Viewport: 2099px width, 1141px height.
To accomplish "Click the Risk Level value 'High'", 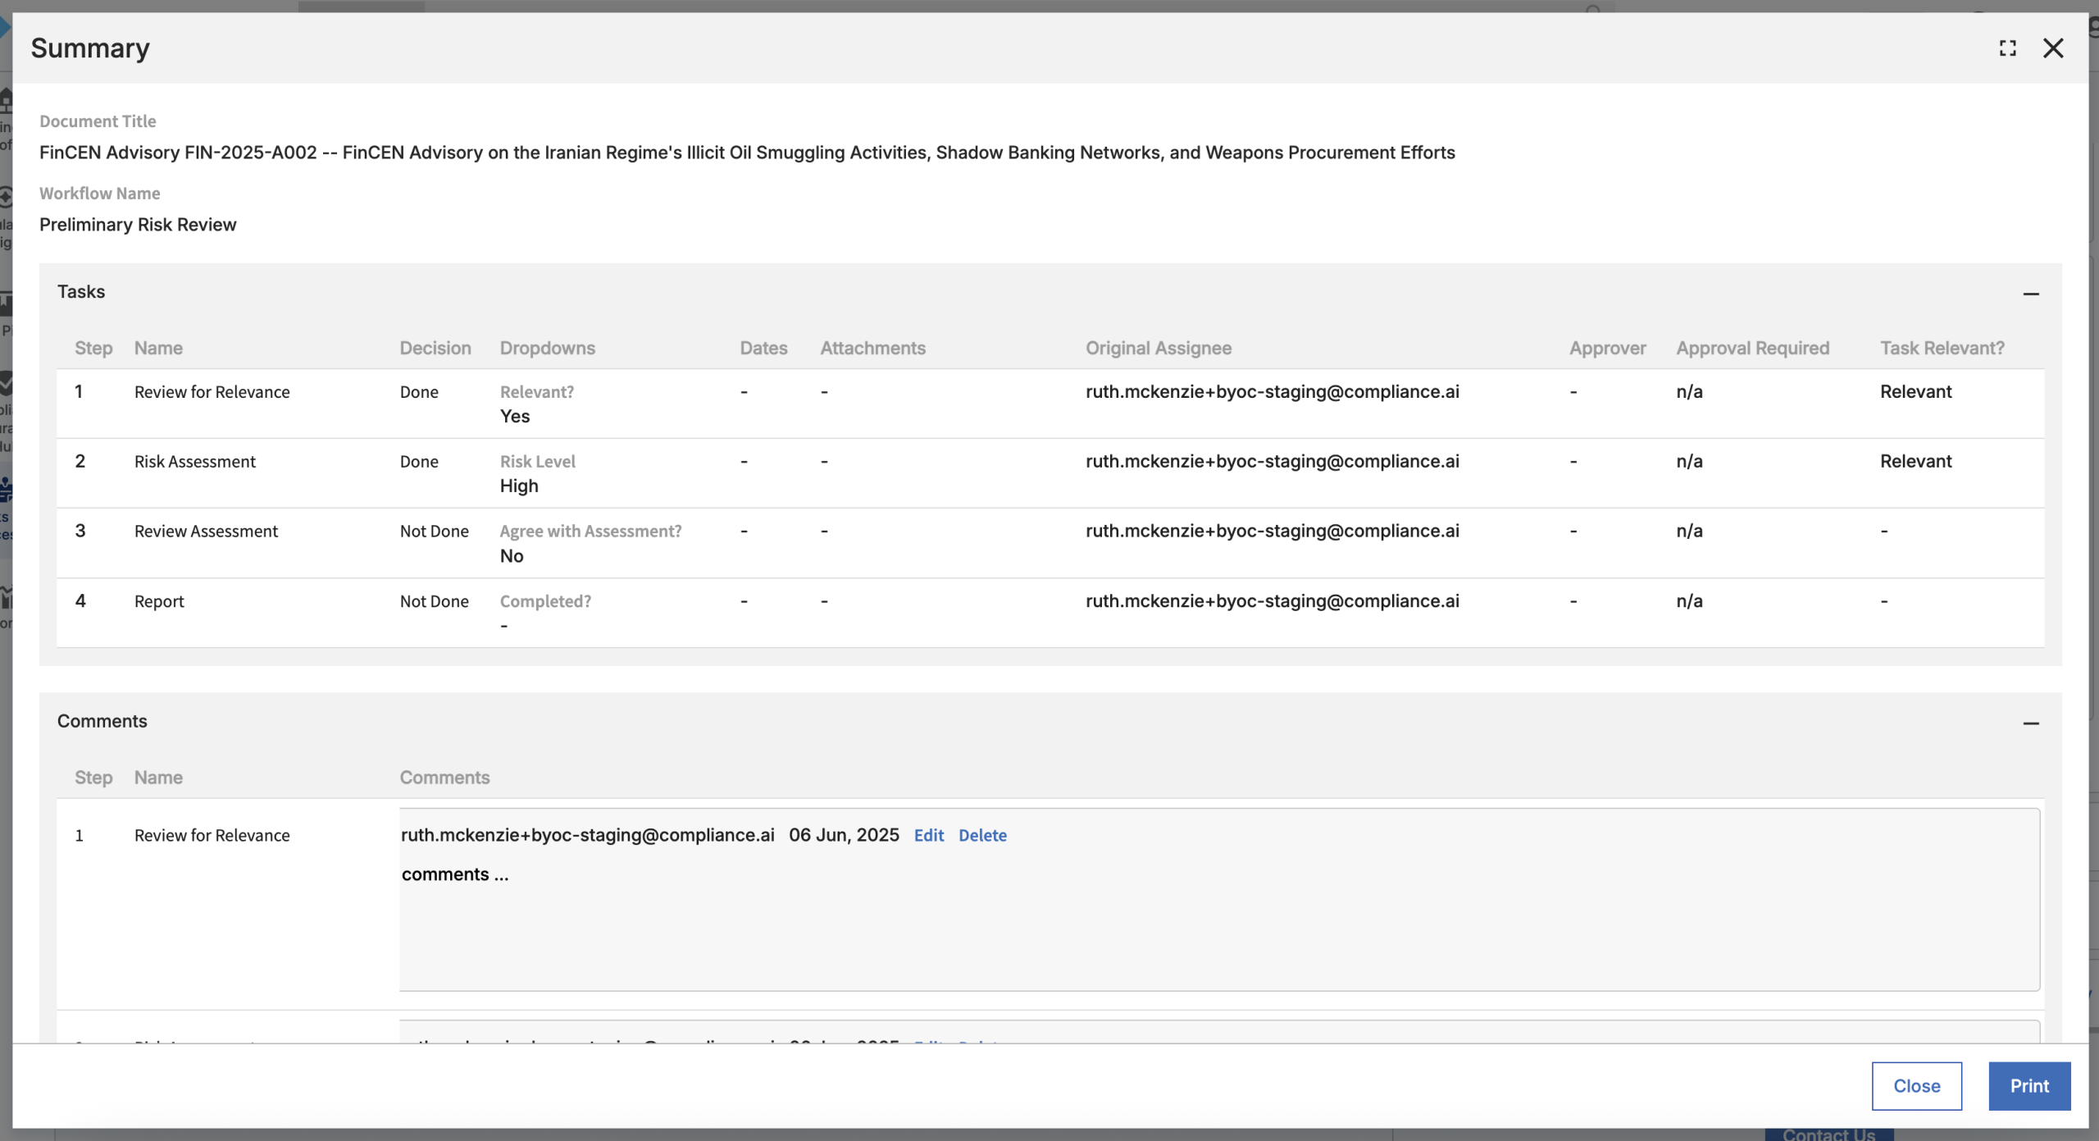I will pyautogui.click(x=519, y=486).
